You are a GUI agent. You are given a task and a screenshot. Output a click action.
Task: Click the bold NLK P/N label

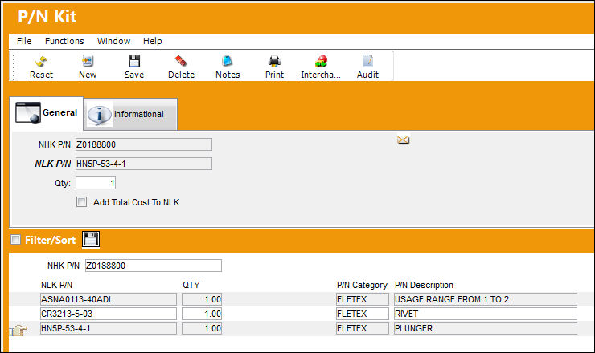[x=53, y=164]
